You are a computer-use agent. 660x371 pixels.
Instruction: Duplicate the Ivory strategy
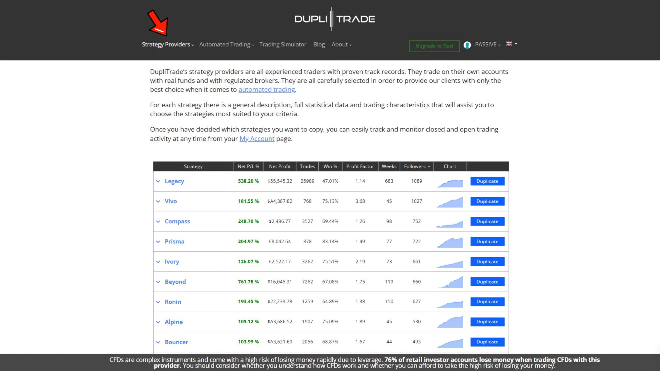pyautogui.click(x=487, y=261)
